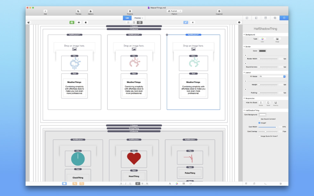Screen dimensions: 314x196
Task: Toggle the eye visibility icon in edit bar
Action: (79, 22)
